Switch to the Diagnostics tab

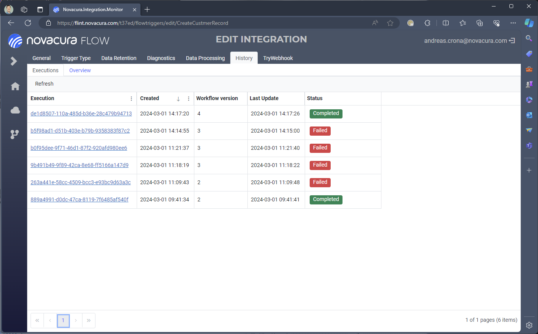(x=161, y=58)
